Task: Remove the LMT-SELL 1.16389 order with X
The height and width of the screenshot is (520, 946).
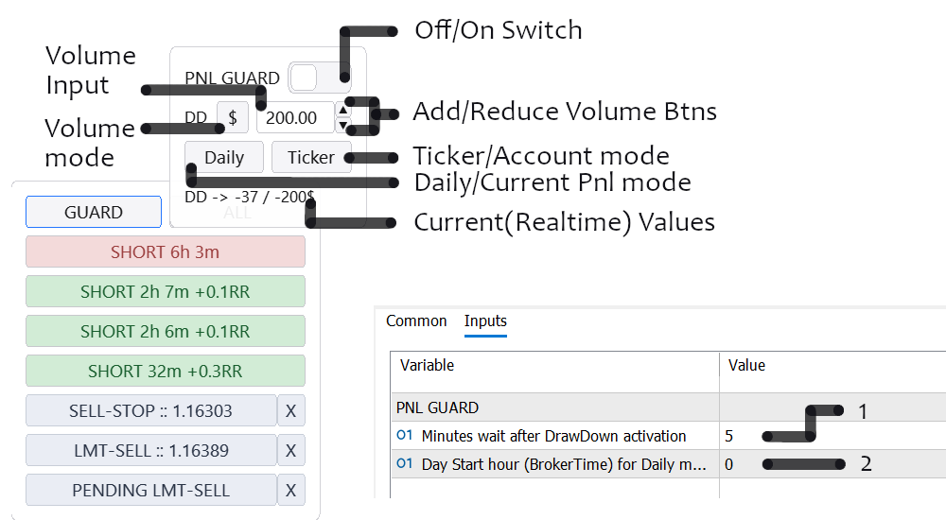Action: [x=291, y=451]
